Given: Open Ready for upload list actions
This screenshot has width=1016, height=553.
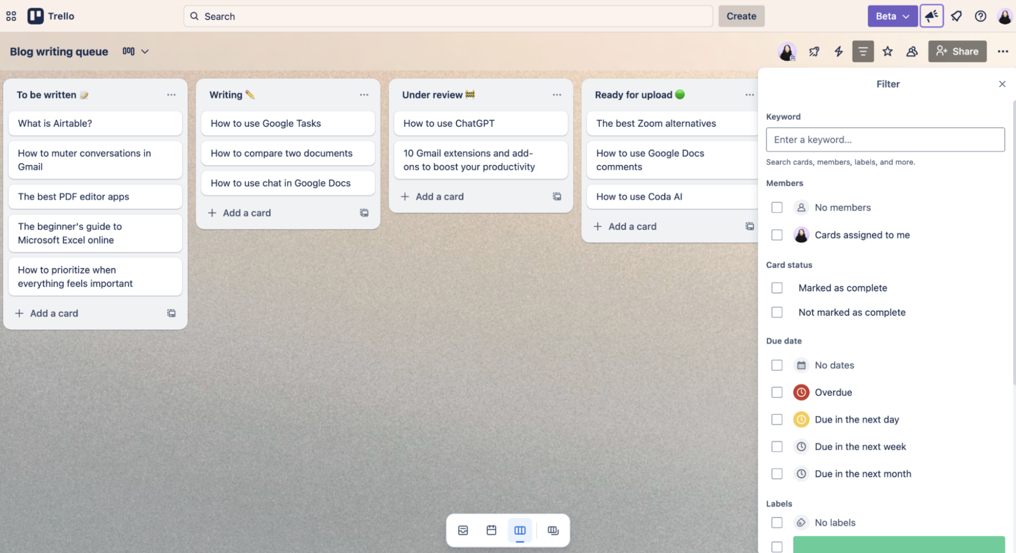Looking at the screenshot, I should [749, 95].
